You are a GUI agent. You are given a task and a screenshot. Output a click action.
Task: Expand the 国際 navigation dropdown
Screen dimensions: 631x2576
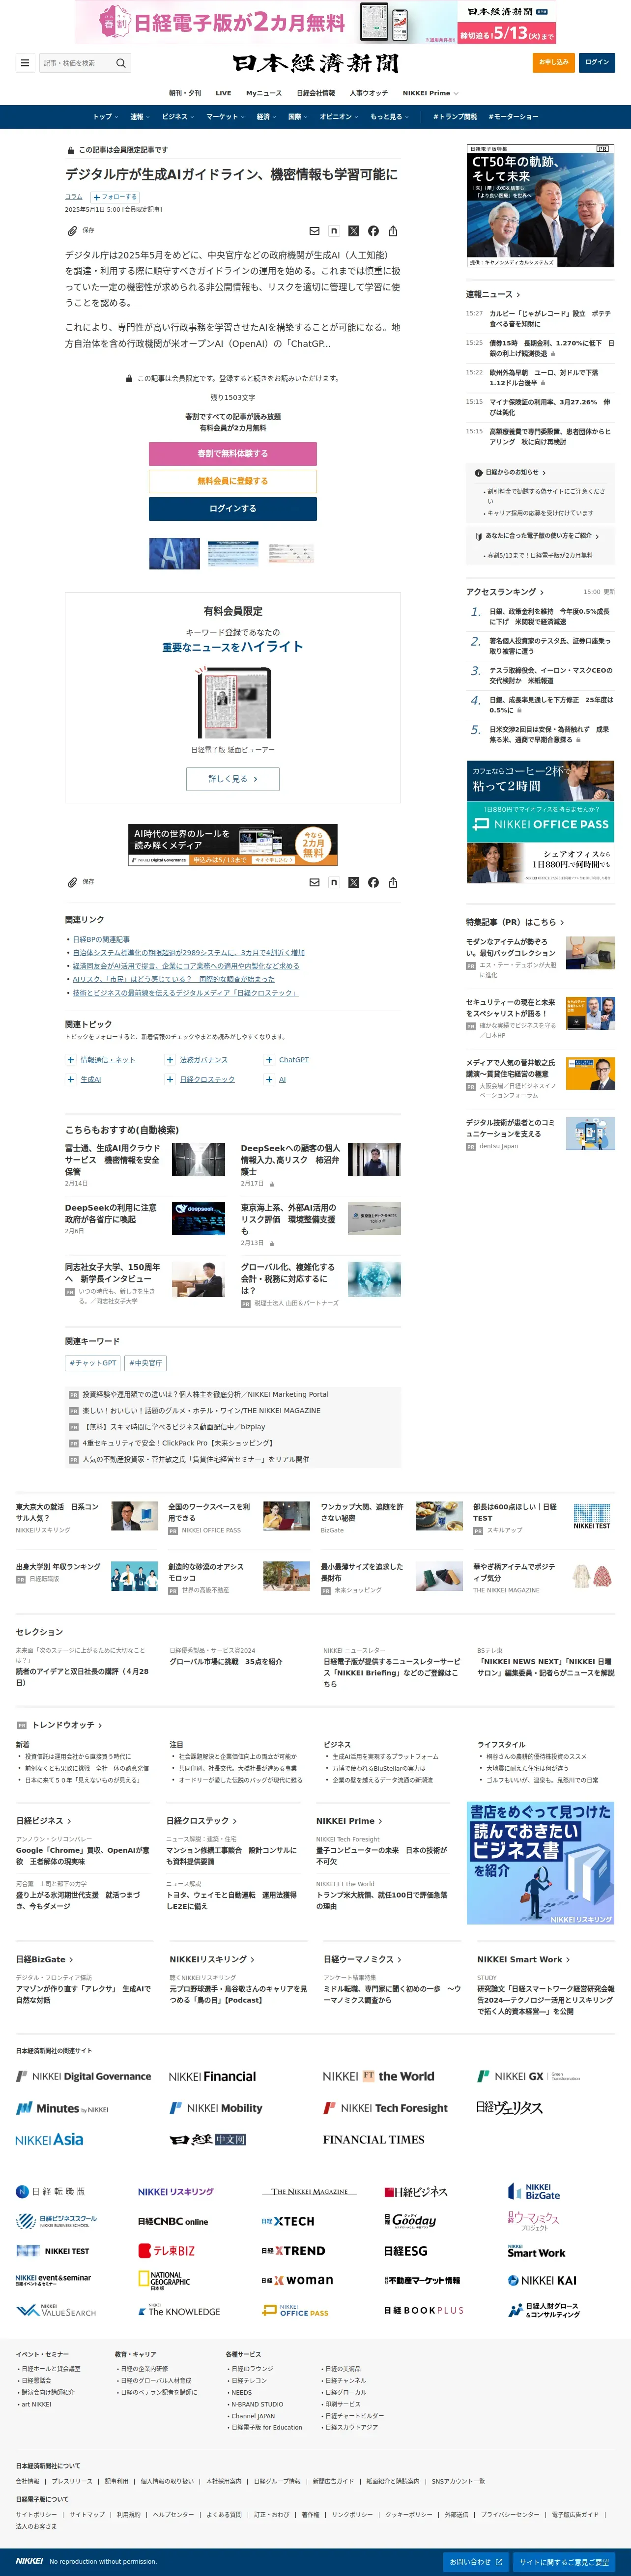[x=299, y=117]
